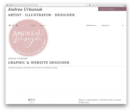
Task: Click the 'Graphic & Website Designer' heading
Action: point(39,62)
